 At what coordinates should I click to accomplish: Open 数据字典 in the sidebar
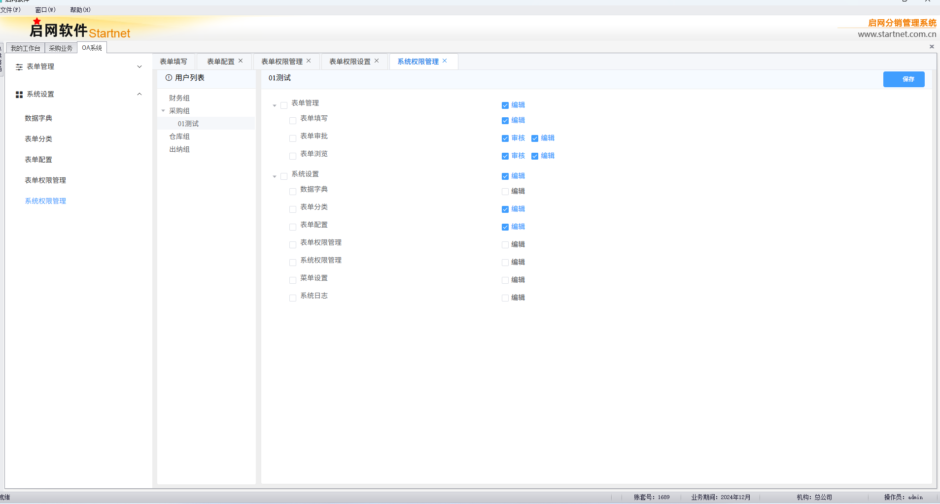(x=38, y=118)
